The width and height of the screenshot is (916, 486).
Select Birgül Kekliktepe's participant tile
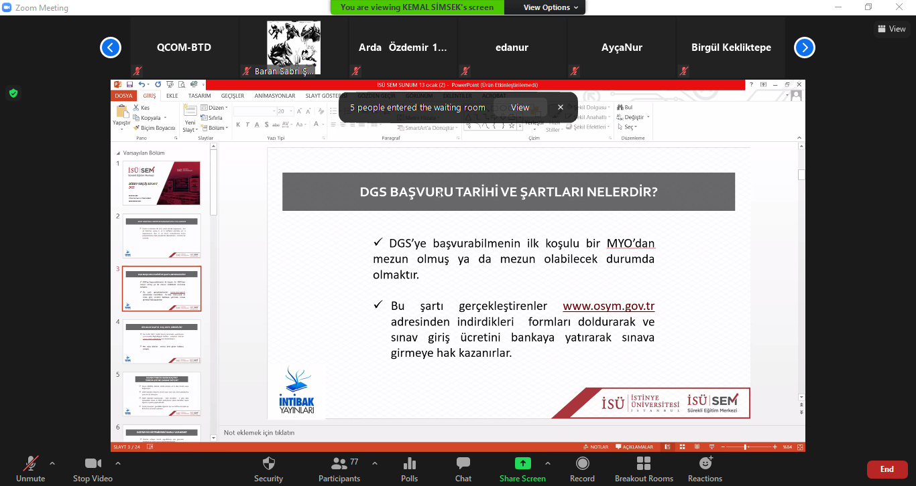coord(731,48)
